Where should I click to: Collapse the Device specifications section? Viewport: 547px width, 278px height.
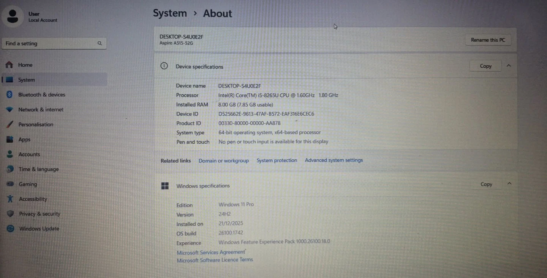pos(509,66)
